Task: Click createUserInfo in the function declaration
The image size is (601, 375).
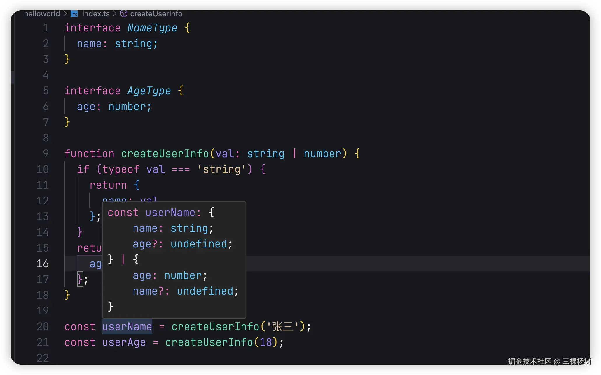Action: coord(165,153)
